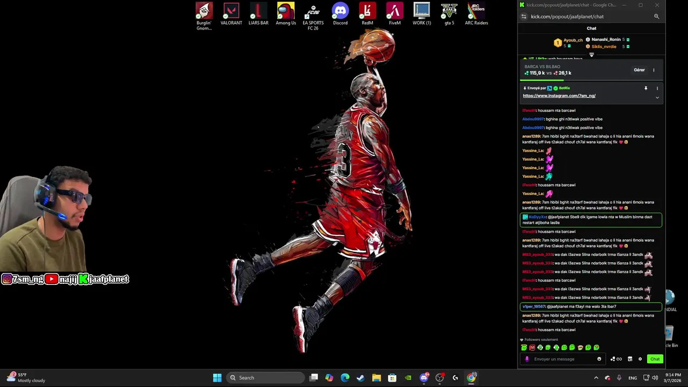Click the kick.com/popout/jaafplanet/chat address bar
Image resolution: width=688 pixels, height=387 pixels.
(567, 17)
